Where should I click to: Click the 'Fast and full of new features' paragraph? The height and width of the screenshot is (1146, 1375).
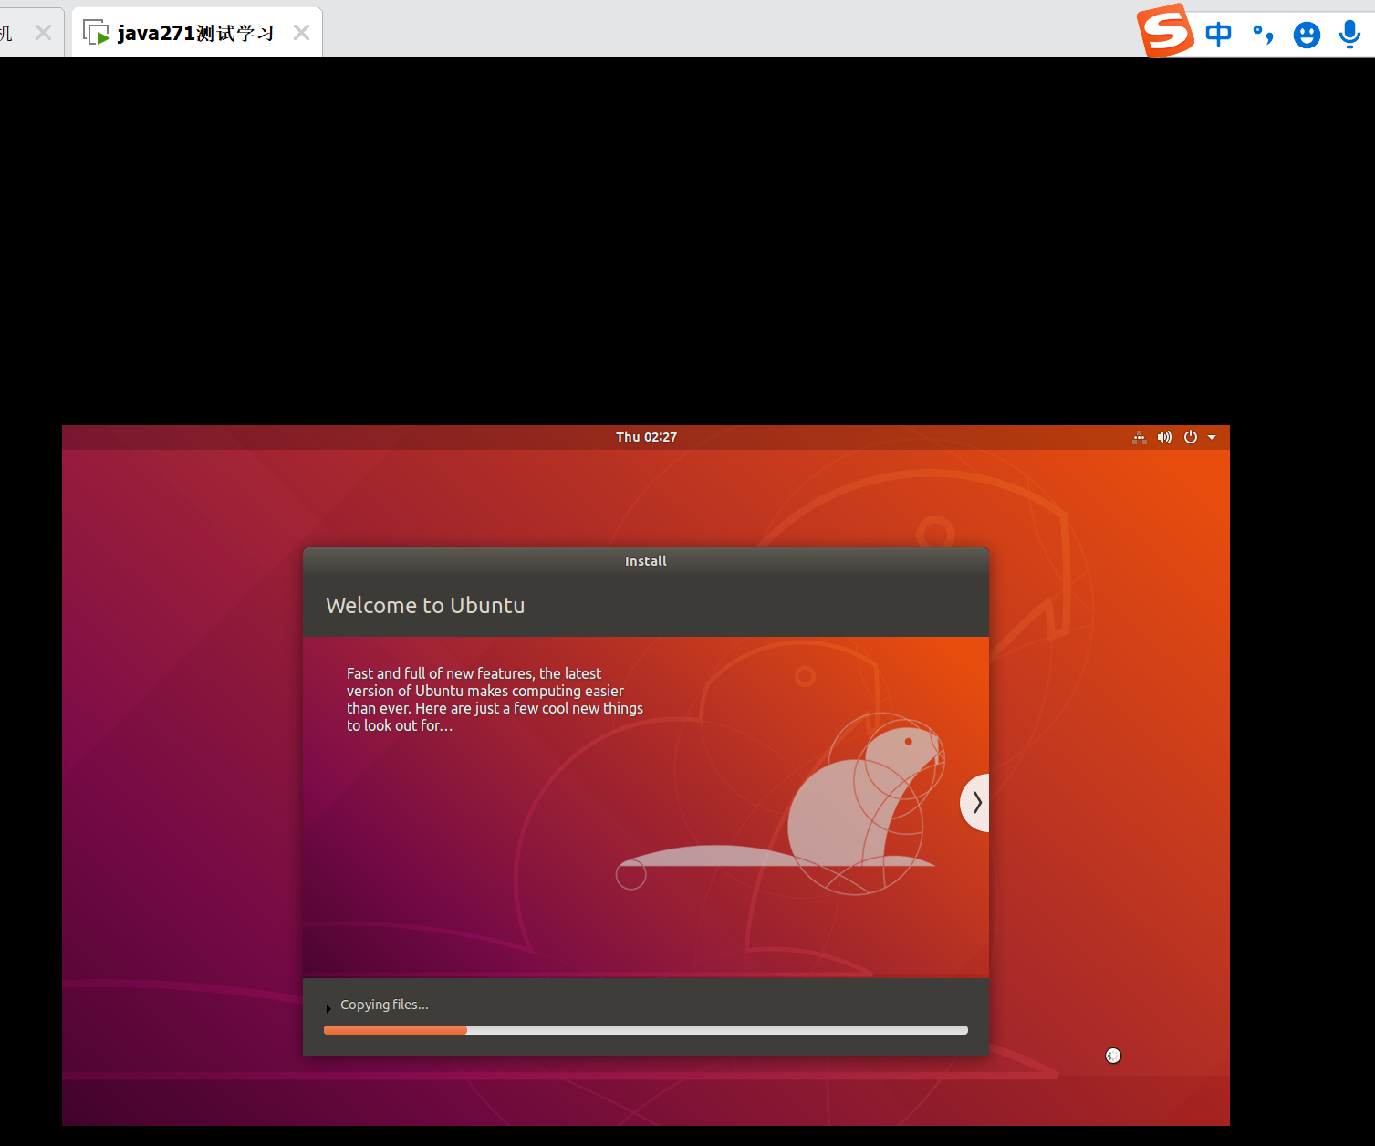coord(495,700)
